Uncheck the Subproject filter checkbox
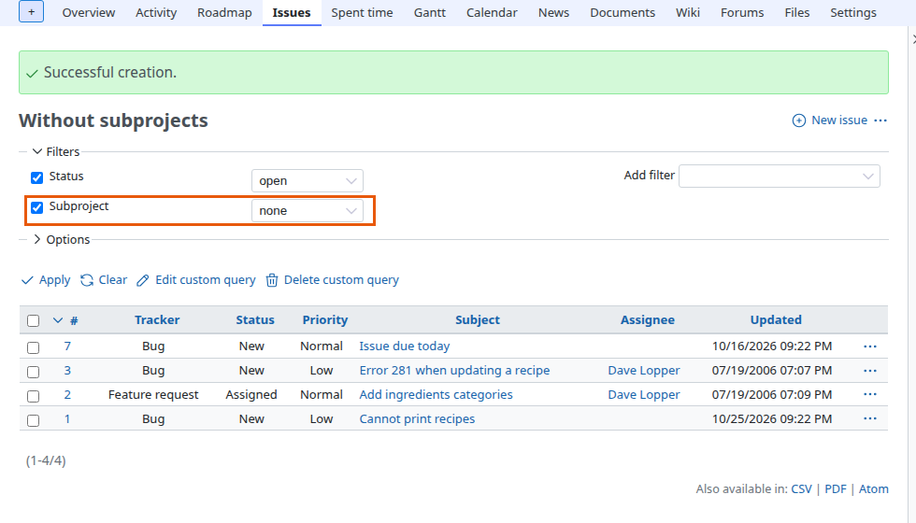Viewport: 916px width, 523px height. [x=36, y=207]
